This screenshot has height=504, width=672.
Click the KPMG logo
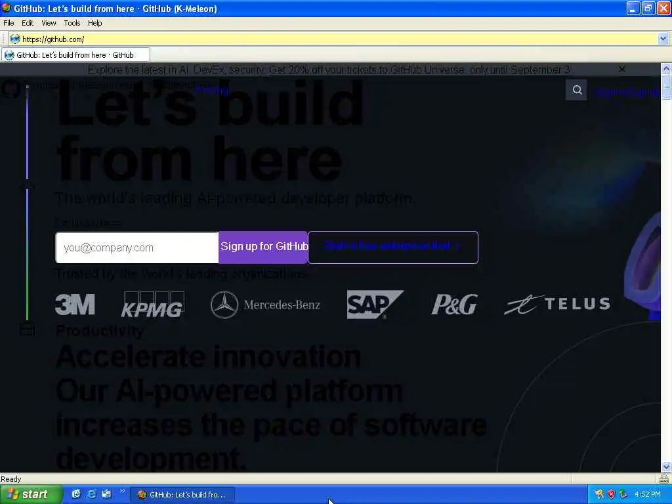click(154, 304)
